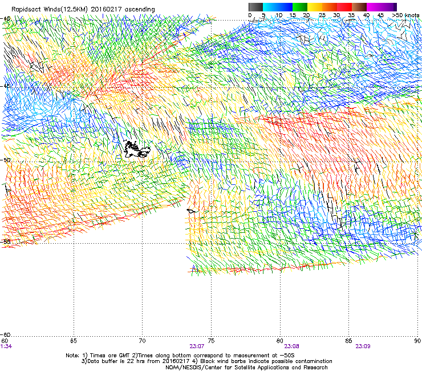The image size is (422, 371).
Task: Click the note line about 'Times are GMT'
Action: pos(180,356)
